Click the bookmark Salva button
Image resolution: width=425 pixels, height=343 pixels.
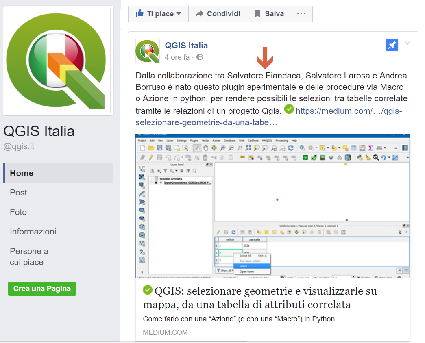(x=268, y=14)
